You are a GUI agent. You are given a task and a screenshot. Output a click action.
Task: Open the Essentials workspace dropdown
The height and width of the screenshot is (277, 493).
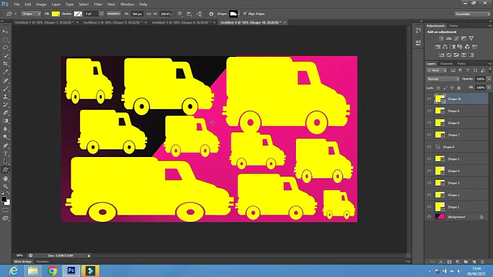pos(472,14)
